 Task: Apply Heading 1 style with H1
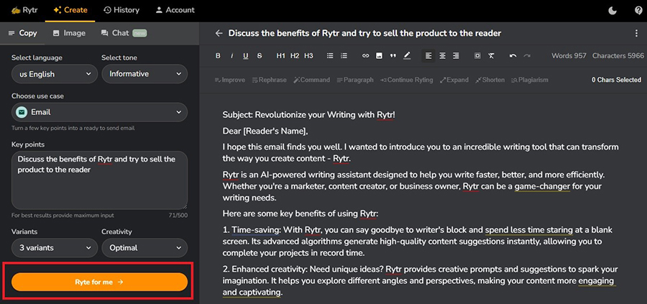(281, 56)
